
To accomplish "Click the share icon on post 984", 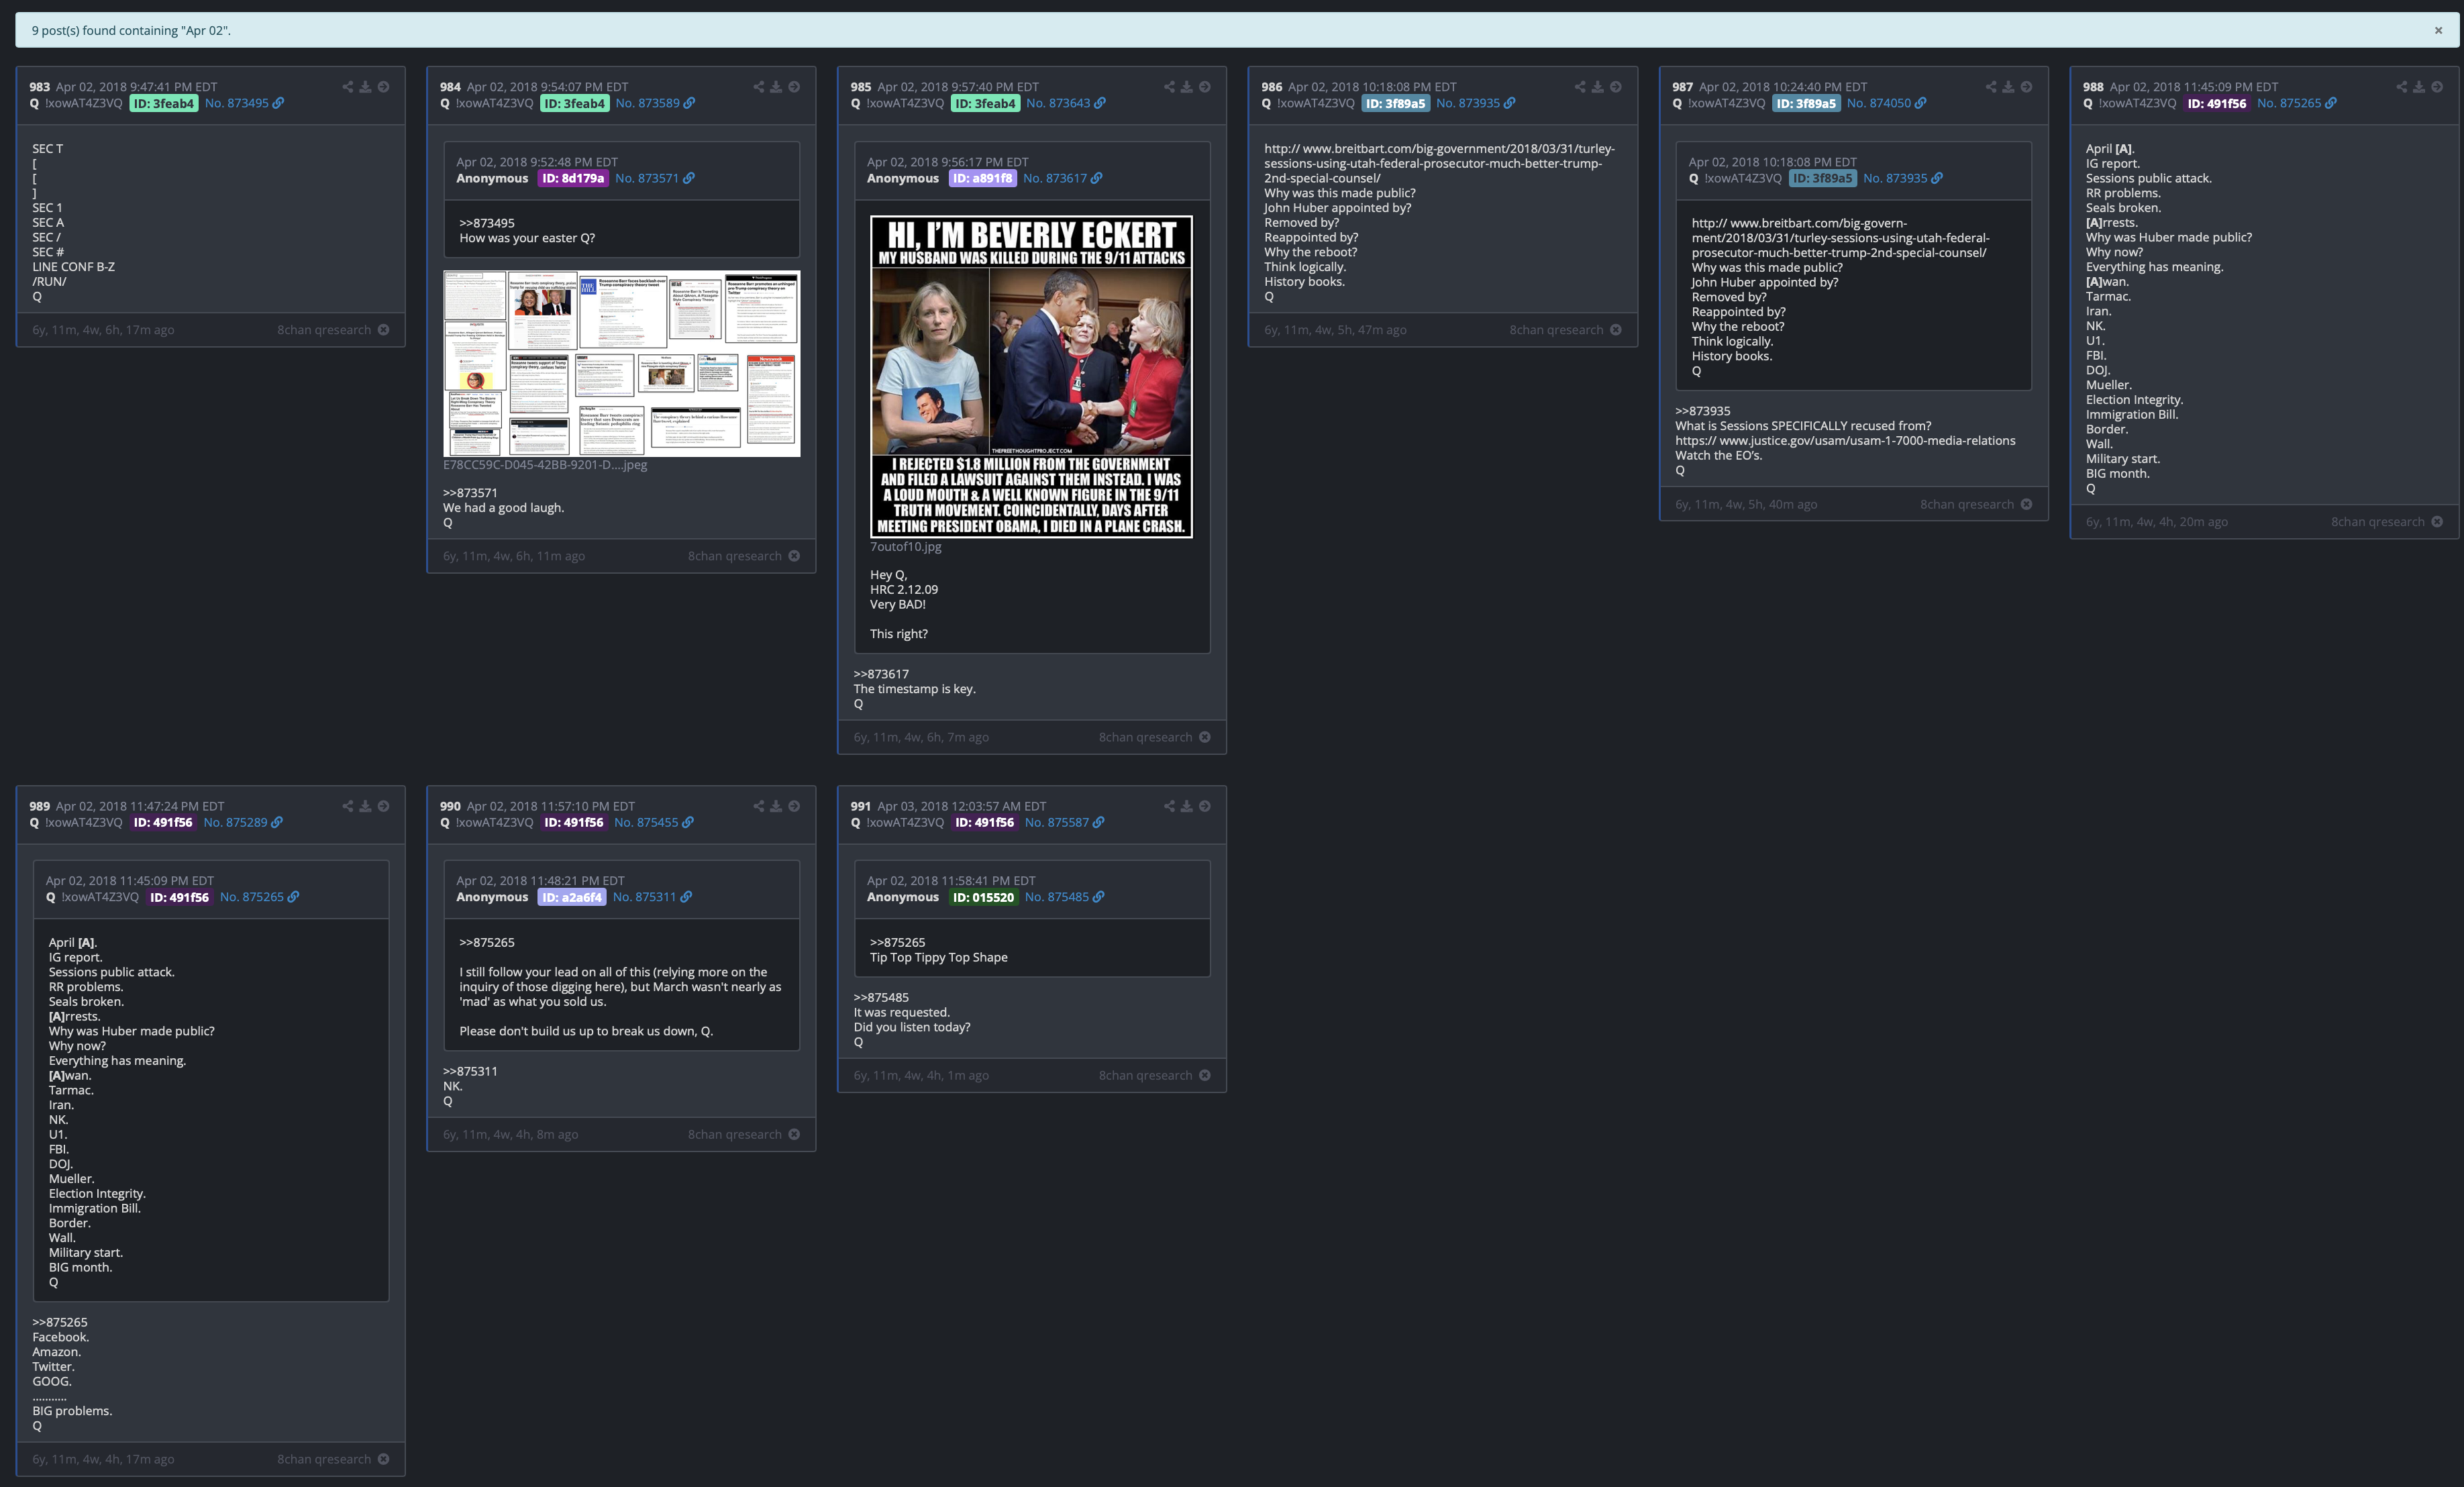I will point(759,87).
